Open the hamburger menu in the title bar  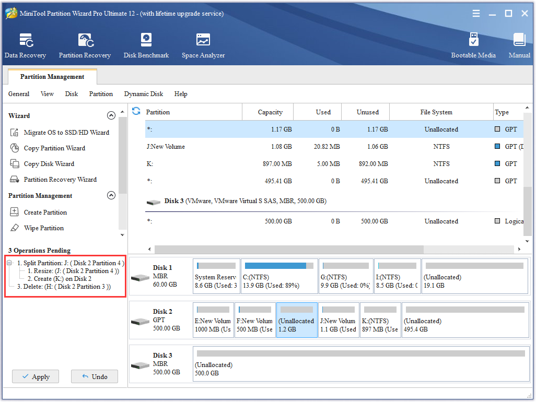[476, 14]
